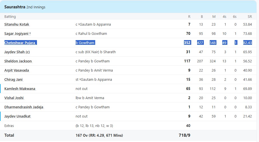Viewport: 259px width, 142px height.
Task: Open Dharmendrasinh Jadeja player link
Action: point(24,107)
